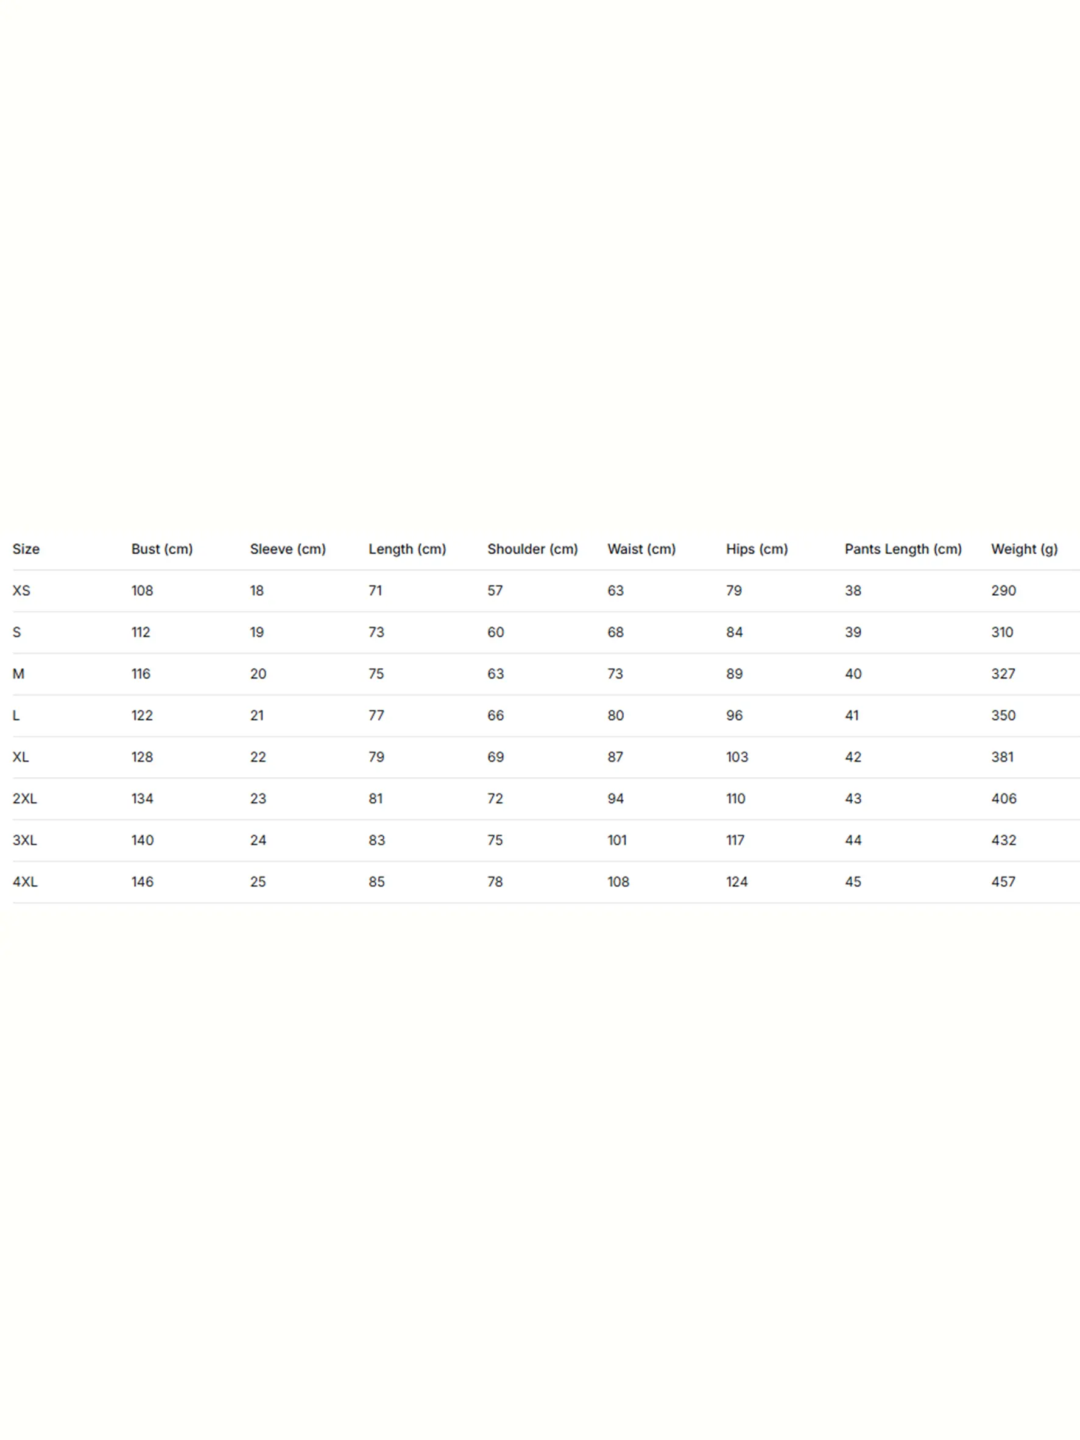Click the Shoulder (cm) column header
The image size is (1080, 1440).
coord(532,549)
